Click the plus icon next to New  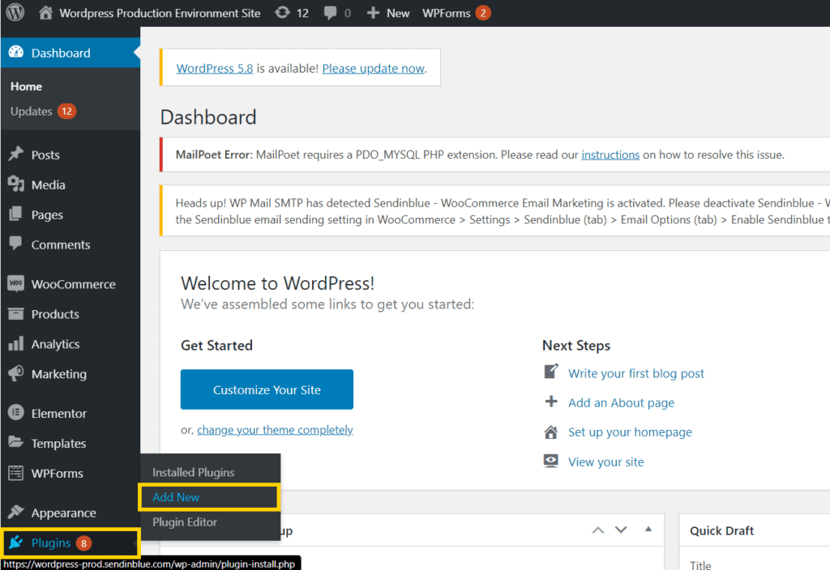coord(373,13)
